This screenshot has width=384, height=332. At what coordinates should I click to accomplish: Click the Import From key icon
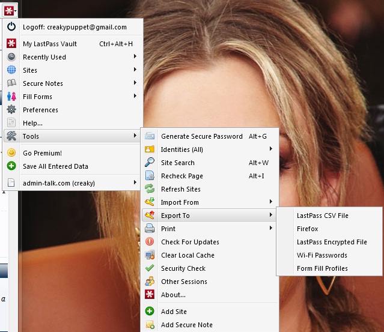pos(150,202)
